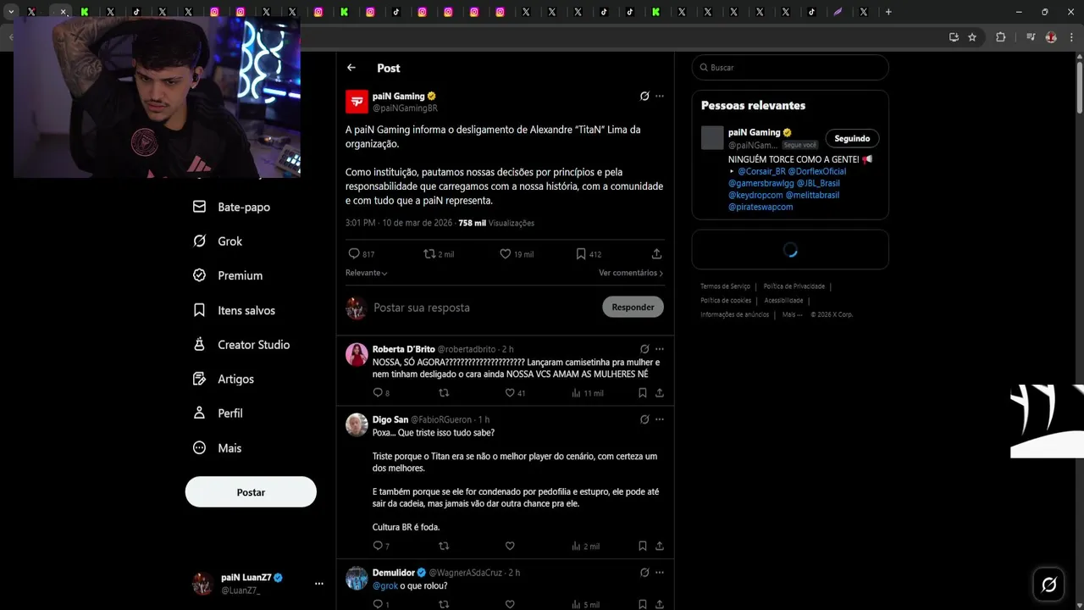Expand the Mais sidebar menu

[x=218, y=448]
